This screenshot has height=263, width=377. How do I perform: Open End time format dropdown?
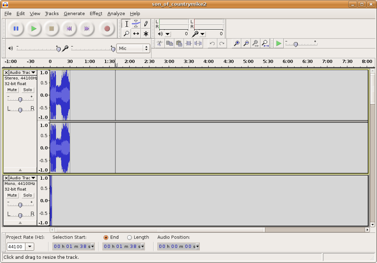coord(143,246)
